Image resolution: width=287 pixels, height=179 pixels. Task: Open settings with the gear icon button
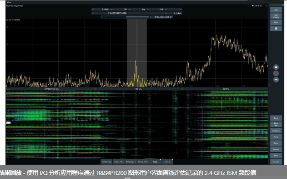(x=276, y=29)
